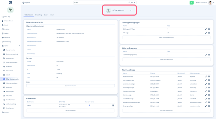
Task: Edit the 100 Tage payment term
Action: point(206,33)
